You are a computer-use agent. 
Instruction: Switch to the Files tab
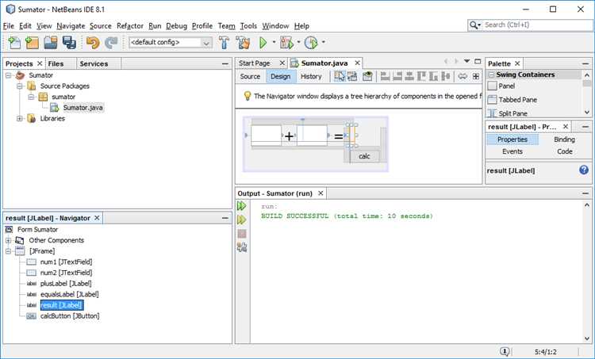tap(56, 63)
